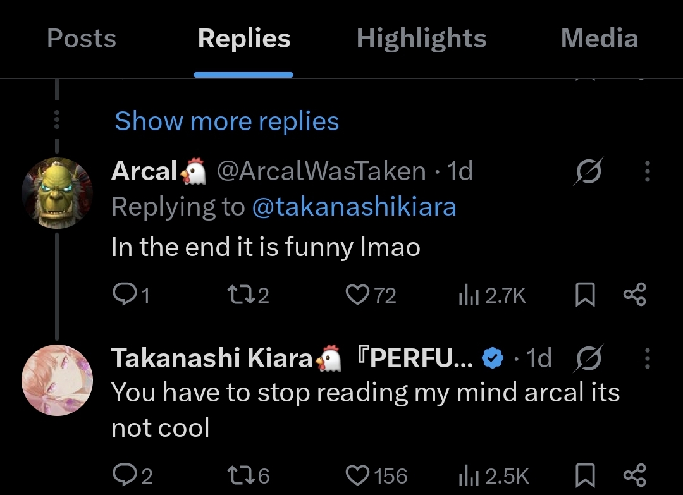Bookmark Takanashi Kiara's reply
The height and width of the screenshot is (495, 683).
(x=586, y=475)
